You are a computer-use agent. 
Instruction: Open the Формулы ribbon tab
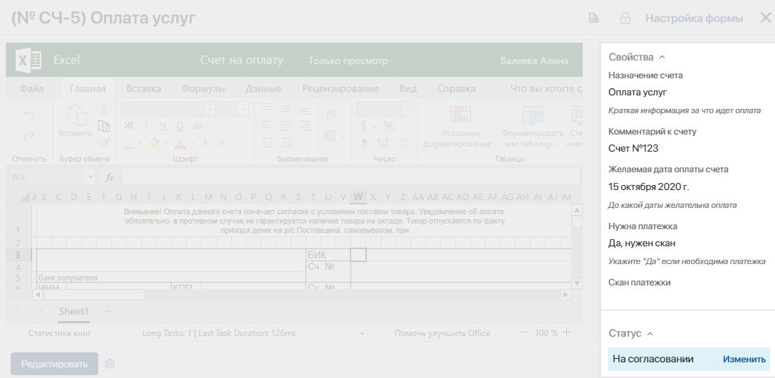(x=203, y=88)
